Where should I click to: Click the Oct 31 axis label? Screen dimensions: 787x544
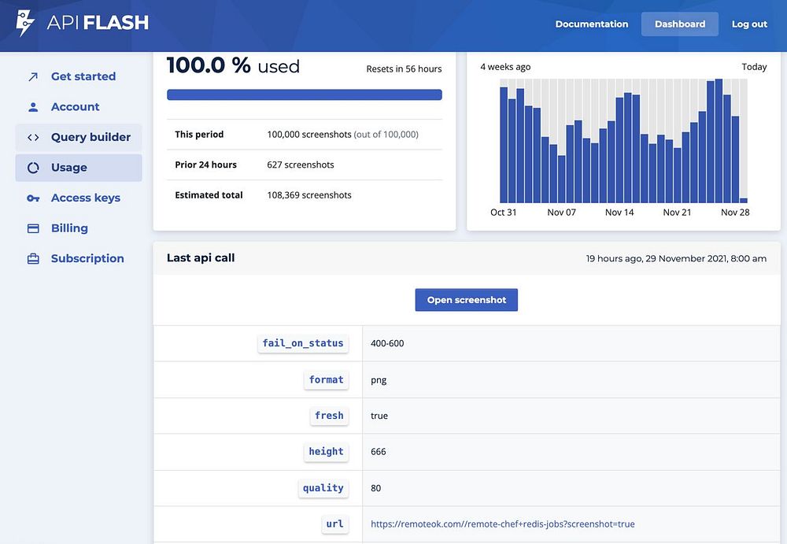[x=504, y=213]
